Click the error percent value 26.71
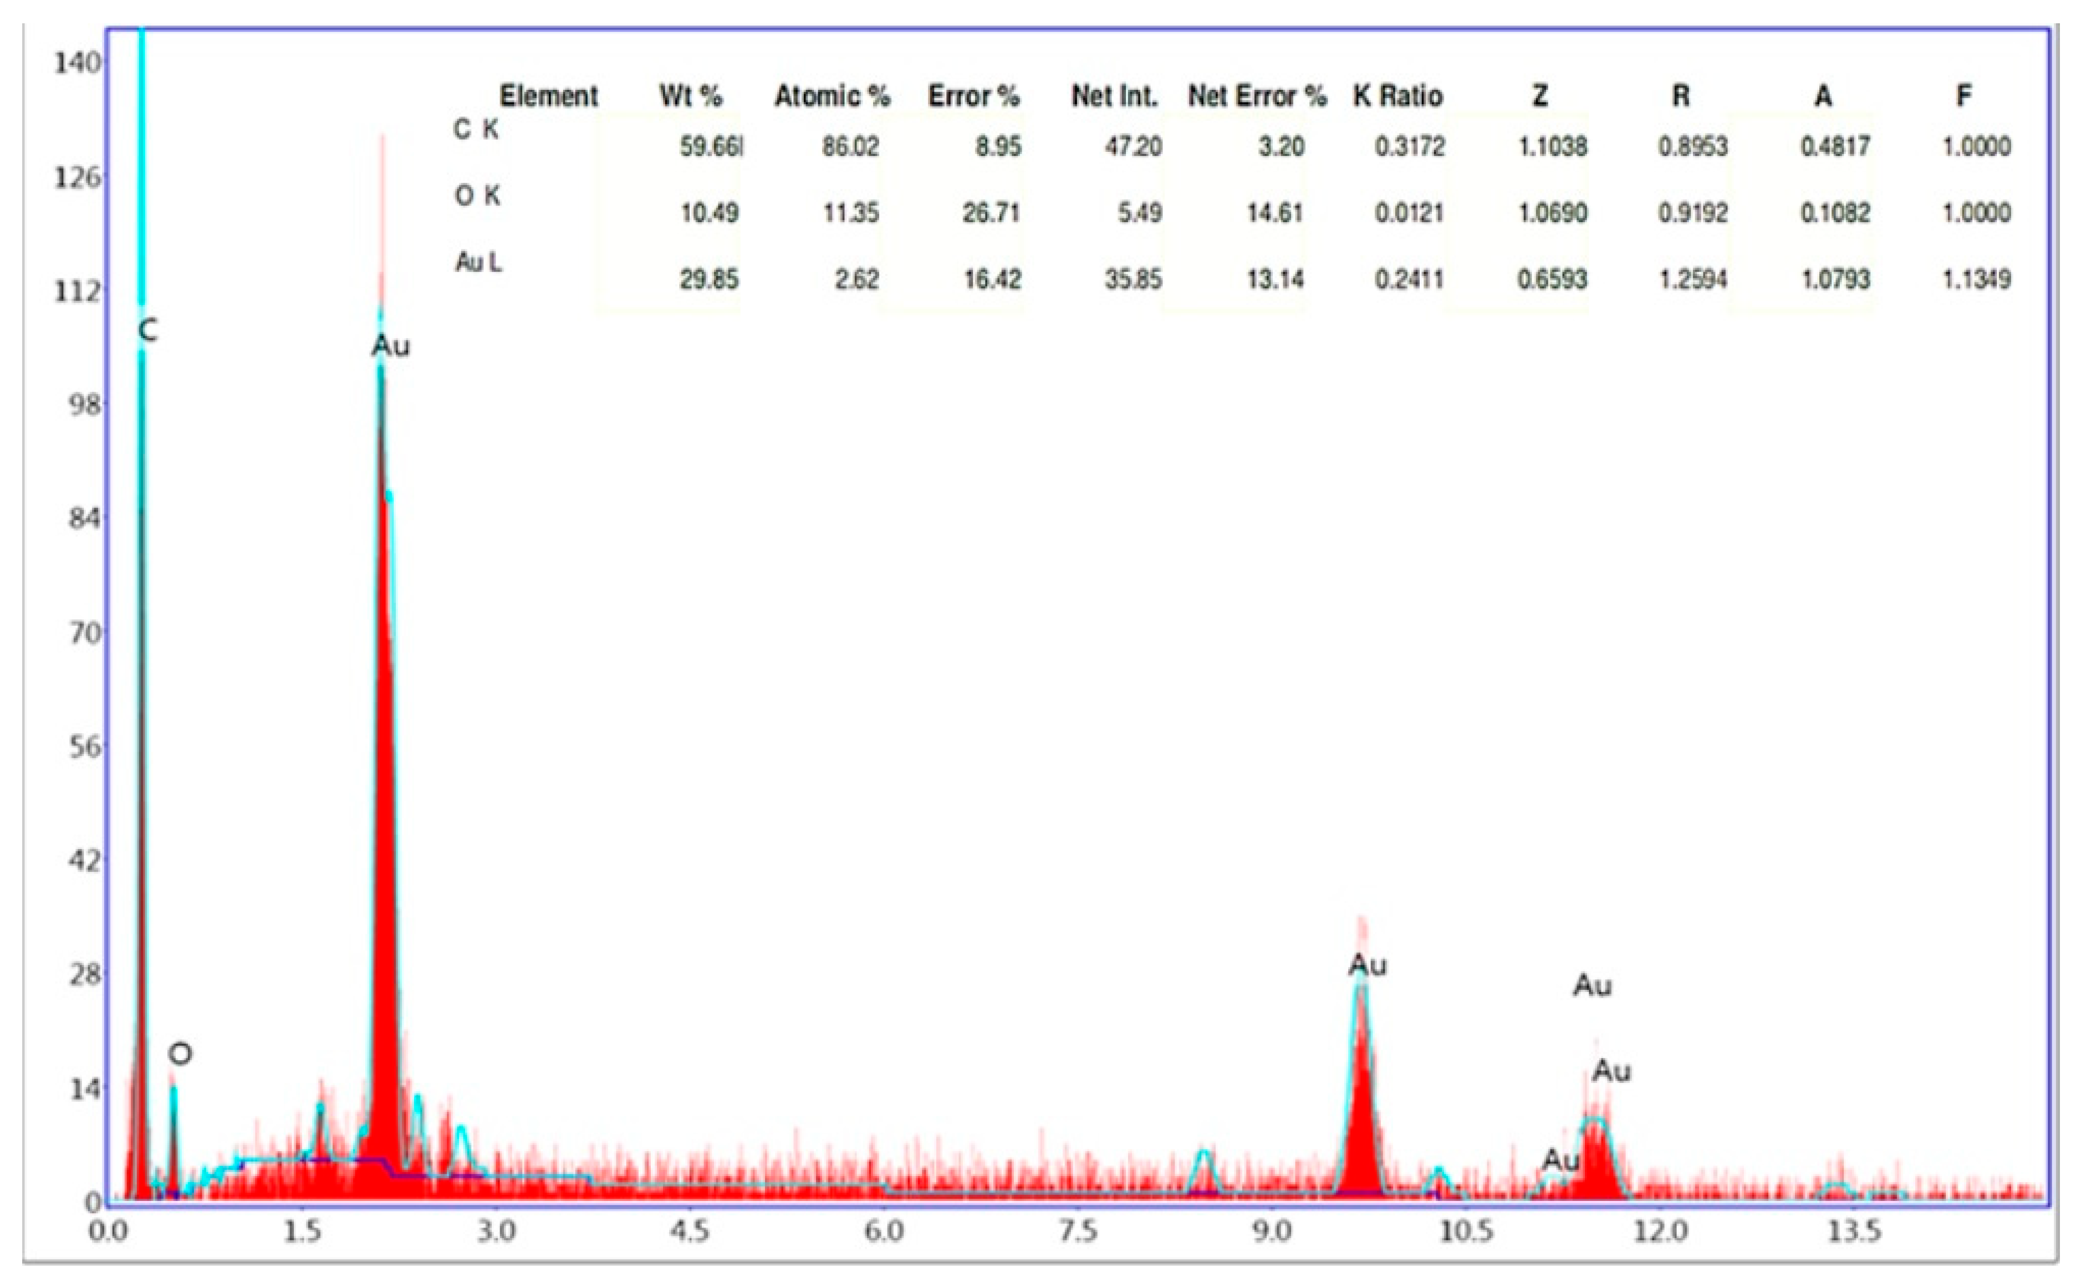2076x1278 pixels. [x=992, y=213]
